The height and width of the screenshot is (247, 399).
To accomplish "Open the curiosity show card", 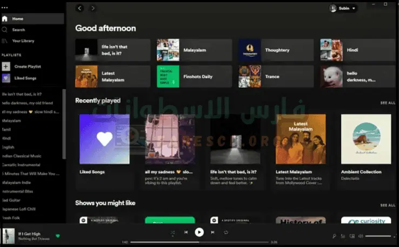I will (x=366, y=220).
